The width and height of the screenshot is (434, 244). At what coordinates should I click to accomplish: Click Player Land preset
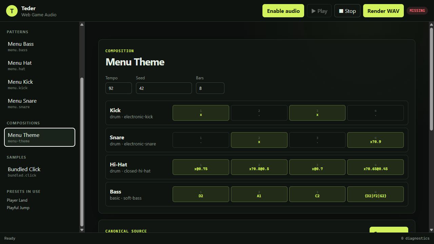tap(17, 200)
